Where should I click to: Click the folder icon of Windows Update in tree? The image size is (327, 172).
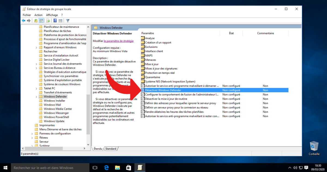point(41,121)
